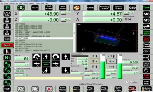Open the DIAG diagnostics screen
This screenshot has height=92, width=153.
(x=91, y=8)
